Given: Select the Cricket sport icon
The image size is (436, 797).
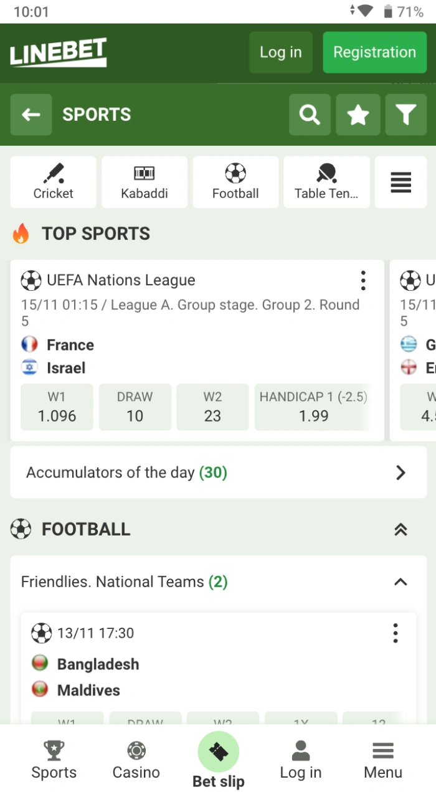Looking at the screenshot, I should tap(53, 181).
